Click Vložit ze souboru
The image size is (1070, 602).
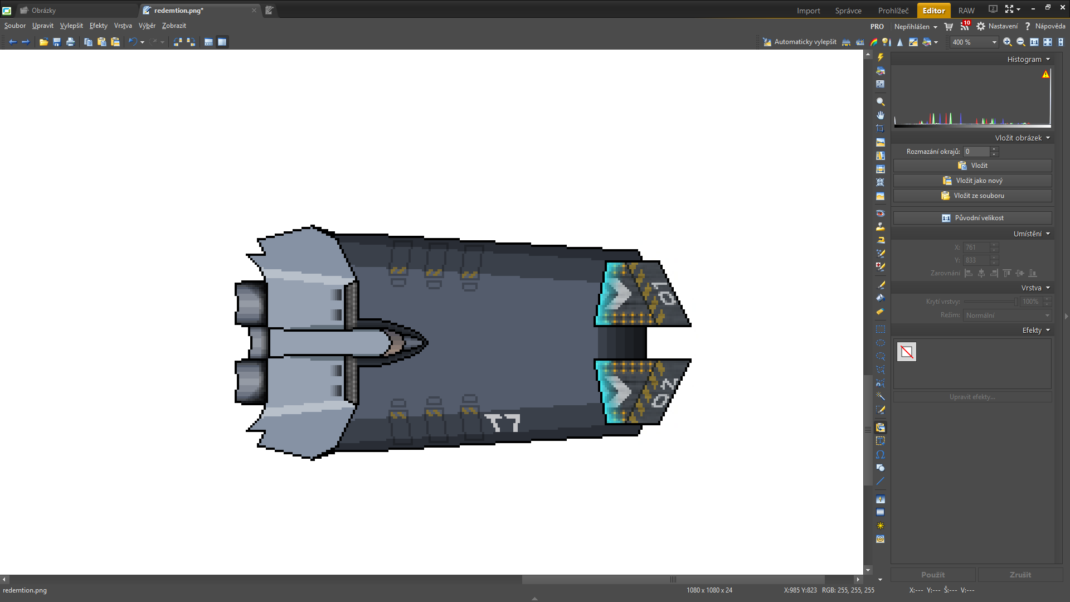coord(972,196)
